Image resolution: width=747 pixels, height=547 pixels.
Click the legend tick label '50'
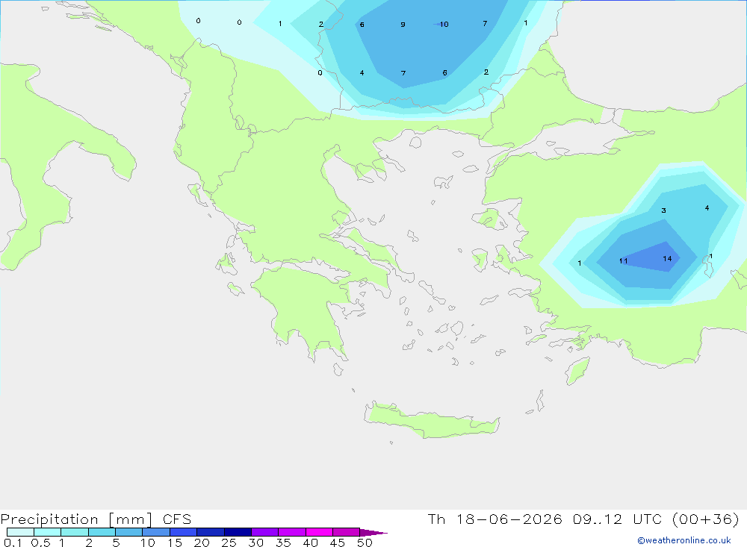point(365,543)
